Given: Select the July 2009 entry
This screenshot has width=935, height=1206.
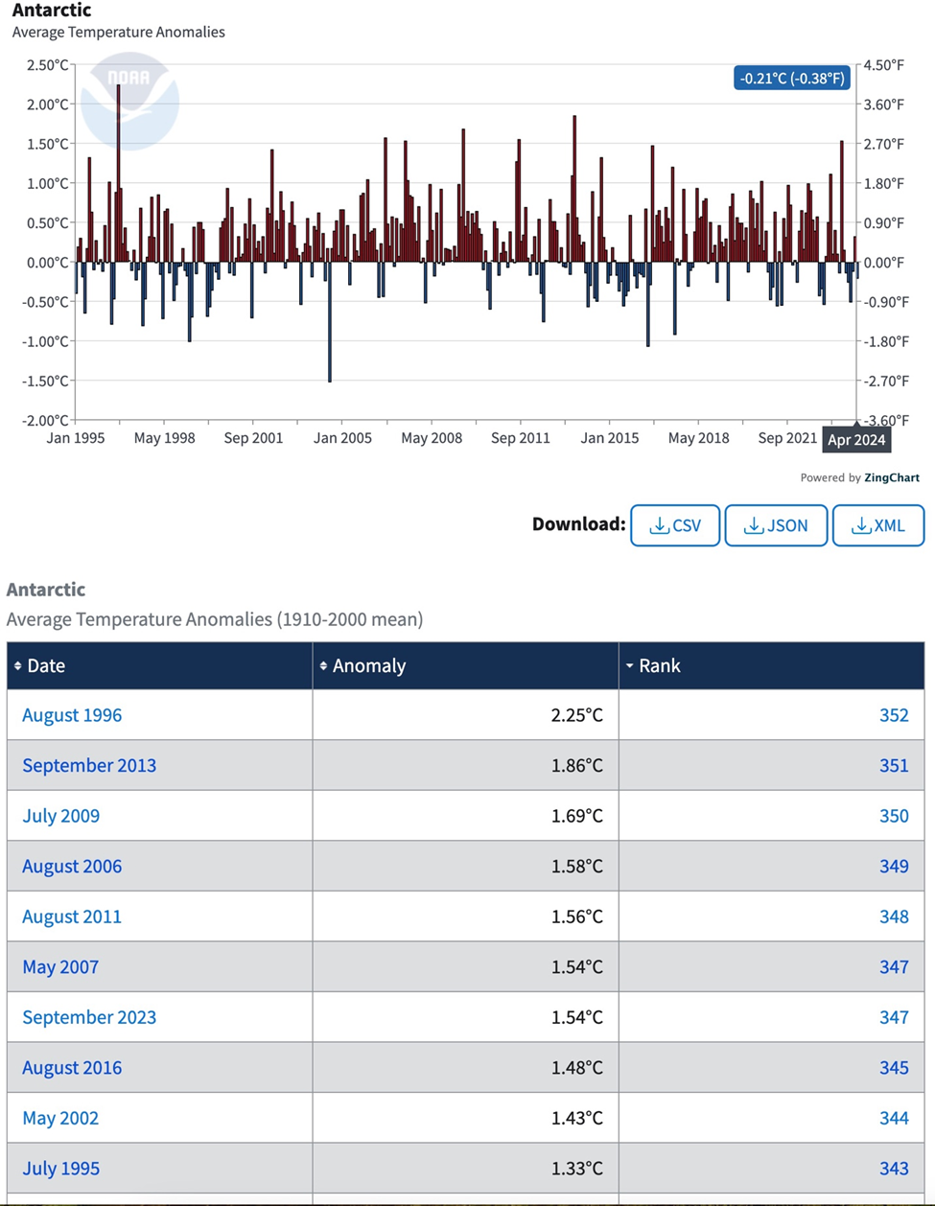Looking at the screenshot, I should [60, 816].
